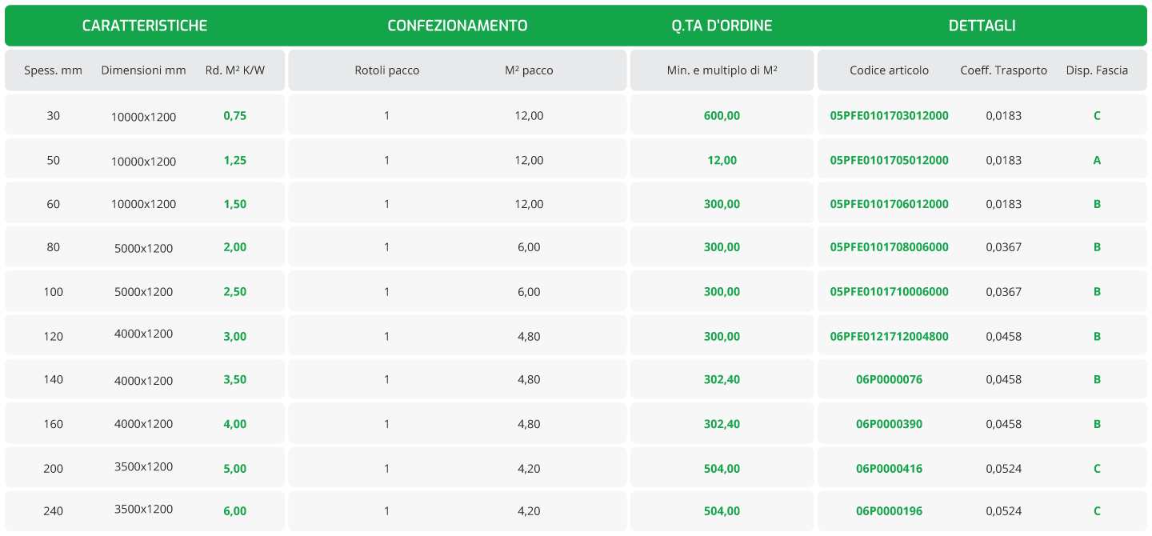Image resolution: width=1152 pixels, height=536 pixels.
Task: Open article code 06P0000416
Action: (x=890, y=469)
